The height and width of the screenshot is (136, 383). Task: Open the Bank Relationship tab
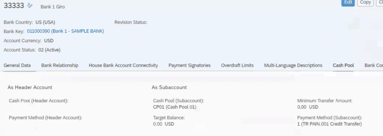60,65
